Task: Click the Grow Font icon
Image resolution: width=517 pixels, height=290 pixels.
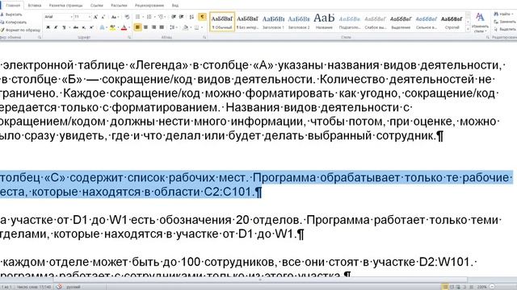Action: pos(95,17)
